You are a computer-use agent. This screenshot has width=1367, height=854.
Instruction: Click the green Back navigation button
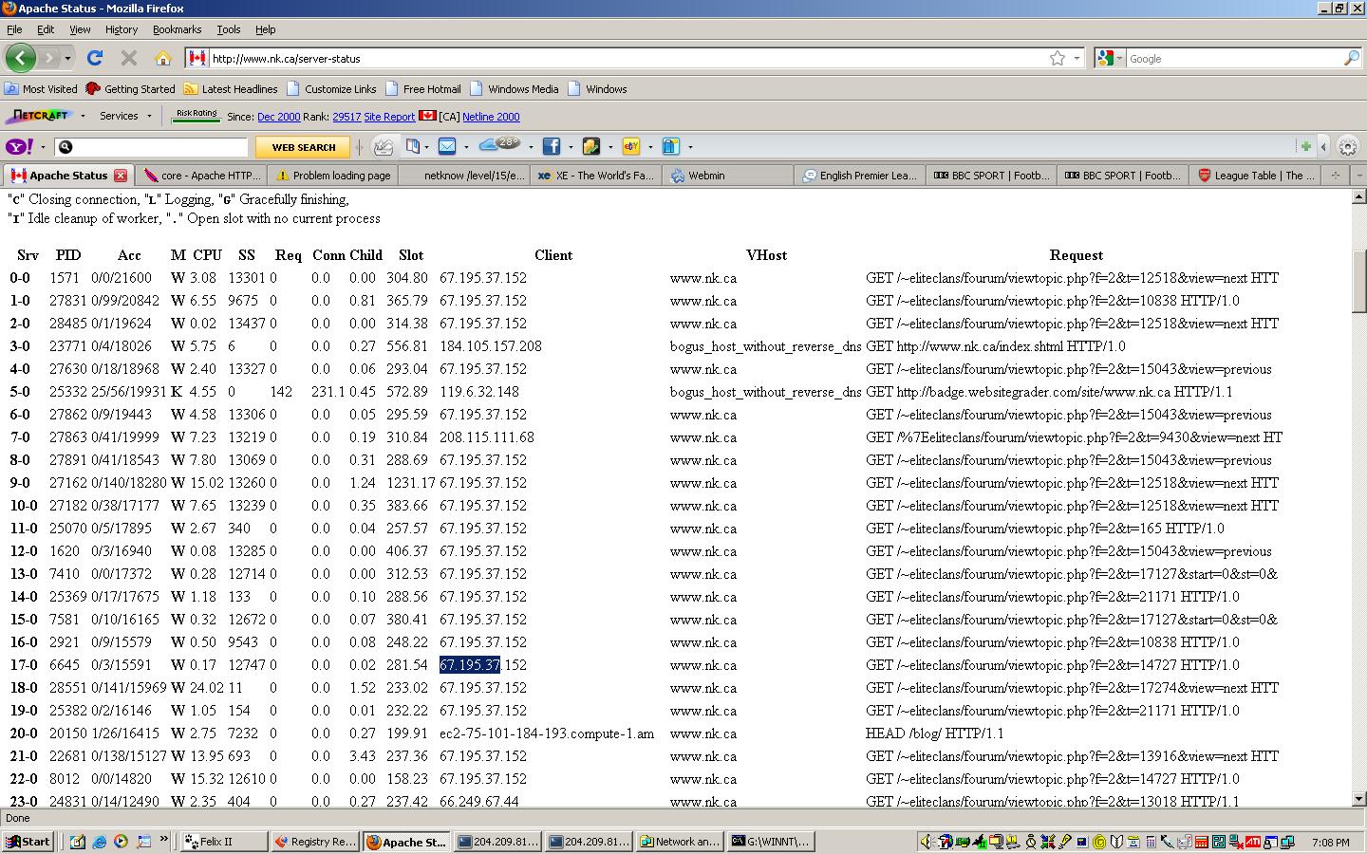pyautogui.click(x=20, y=58)
